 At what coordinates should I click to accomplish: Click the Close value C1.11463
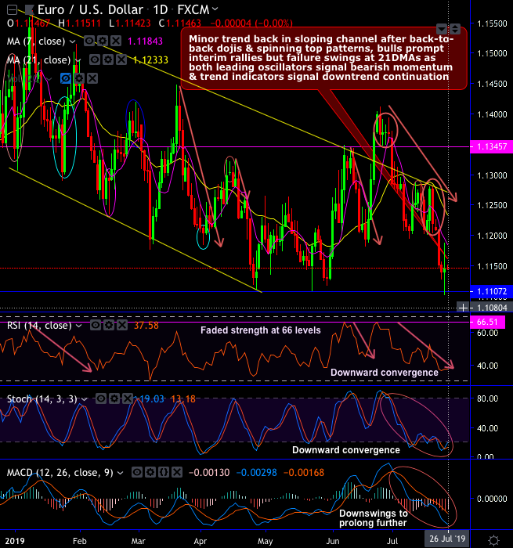(x=179, y=23)
